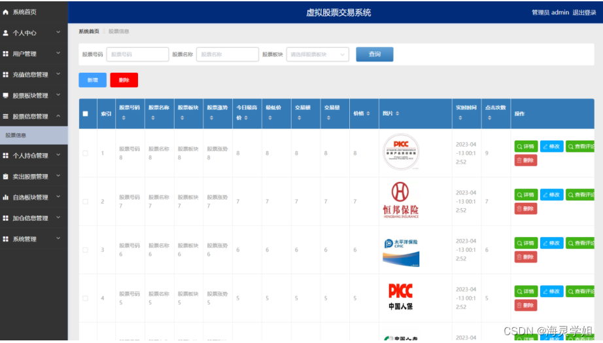The height and width of the screenshot is (343, 603).
Task: Expand 股票板块管理 with its chevron
Action: [x=58, y=95]
